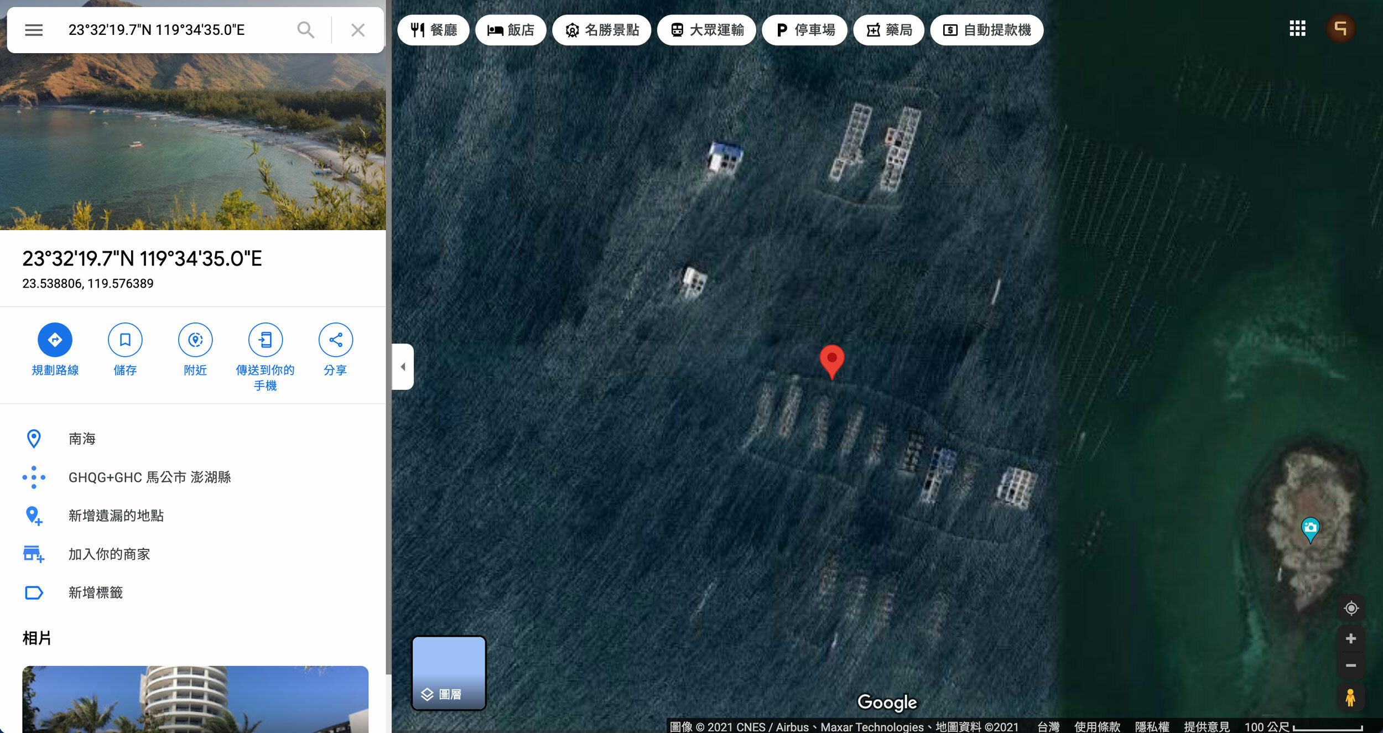Send location to phone icon

pyautogui.click(x=266, y=340)
